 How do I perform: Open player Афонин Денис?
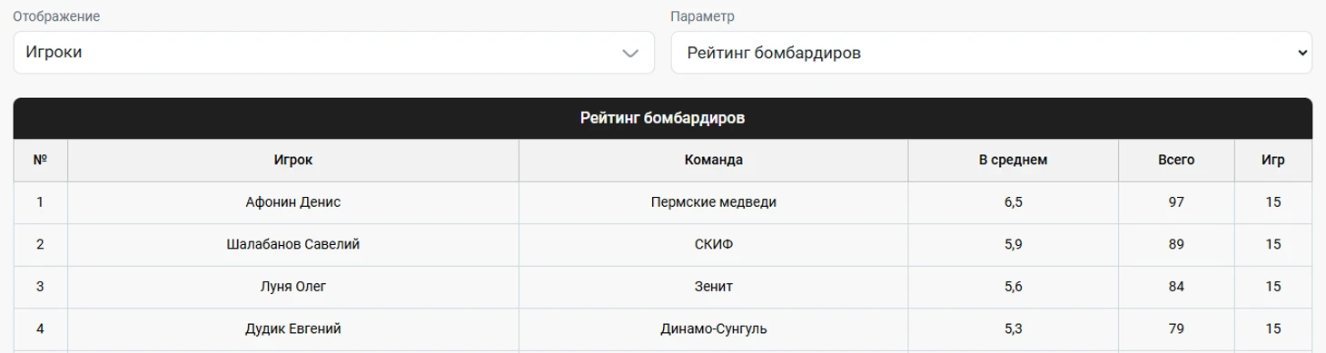[293, 202]
